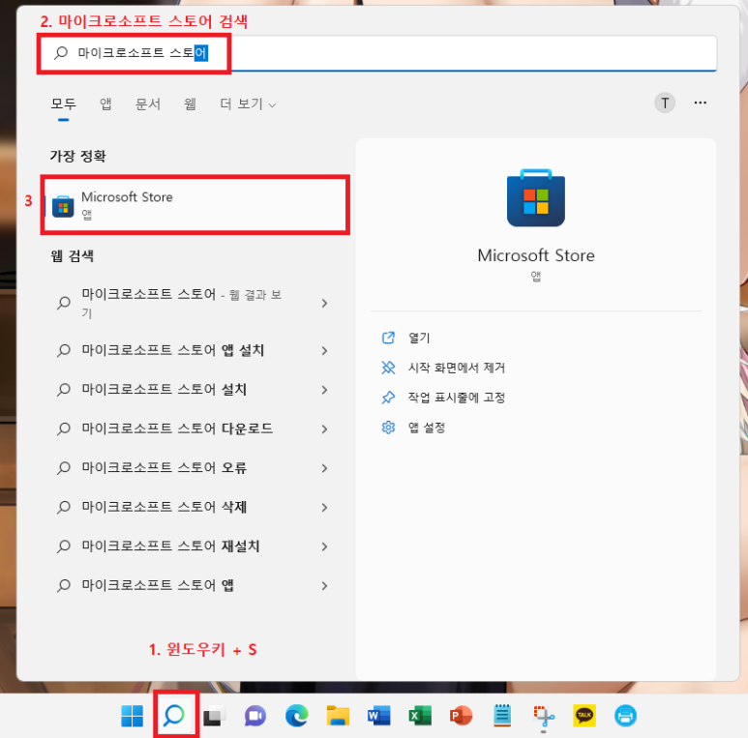Open Task View in taskbar
This screenshot has height=738, width=748.
coord(213,716)
